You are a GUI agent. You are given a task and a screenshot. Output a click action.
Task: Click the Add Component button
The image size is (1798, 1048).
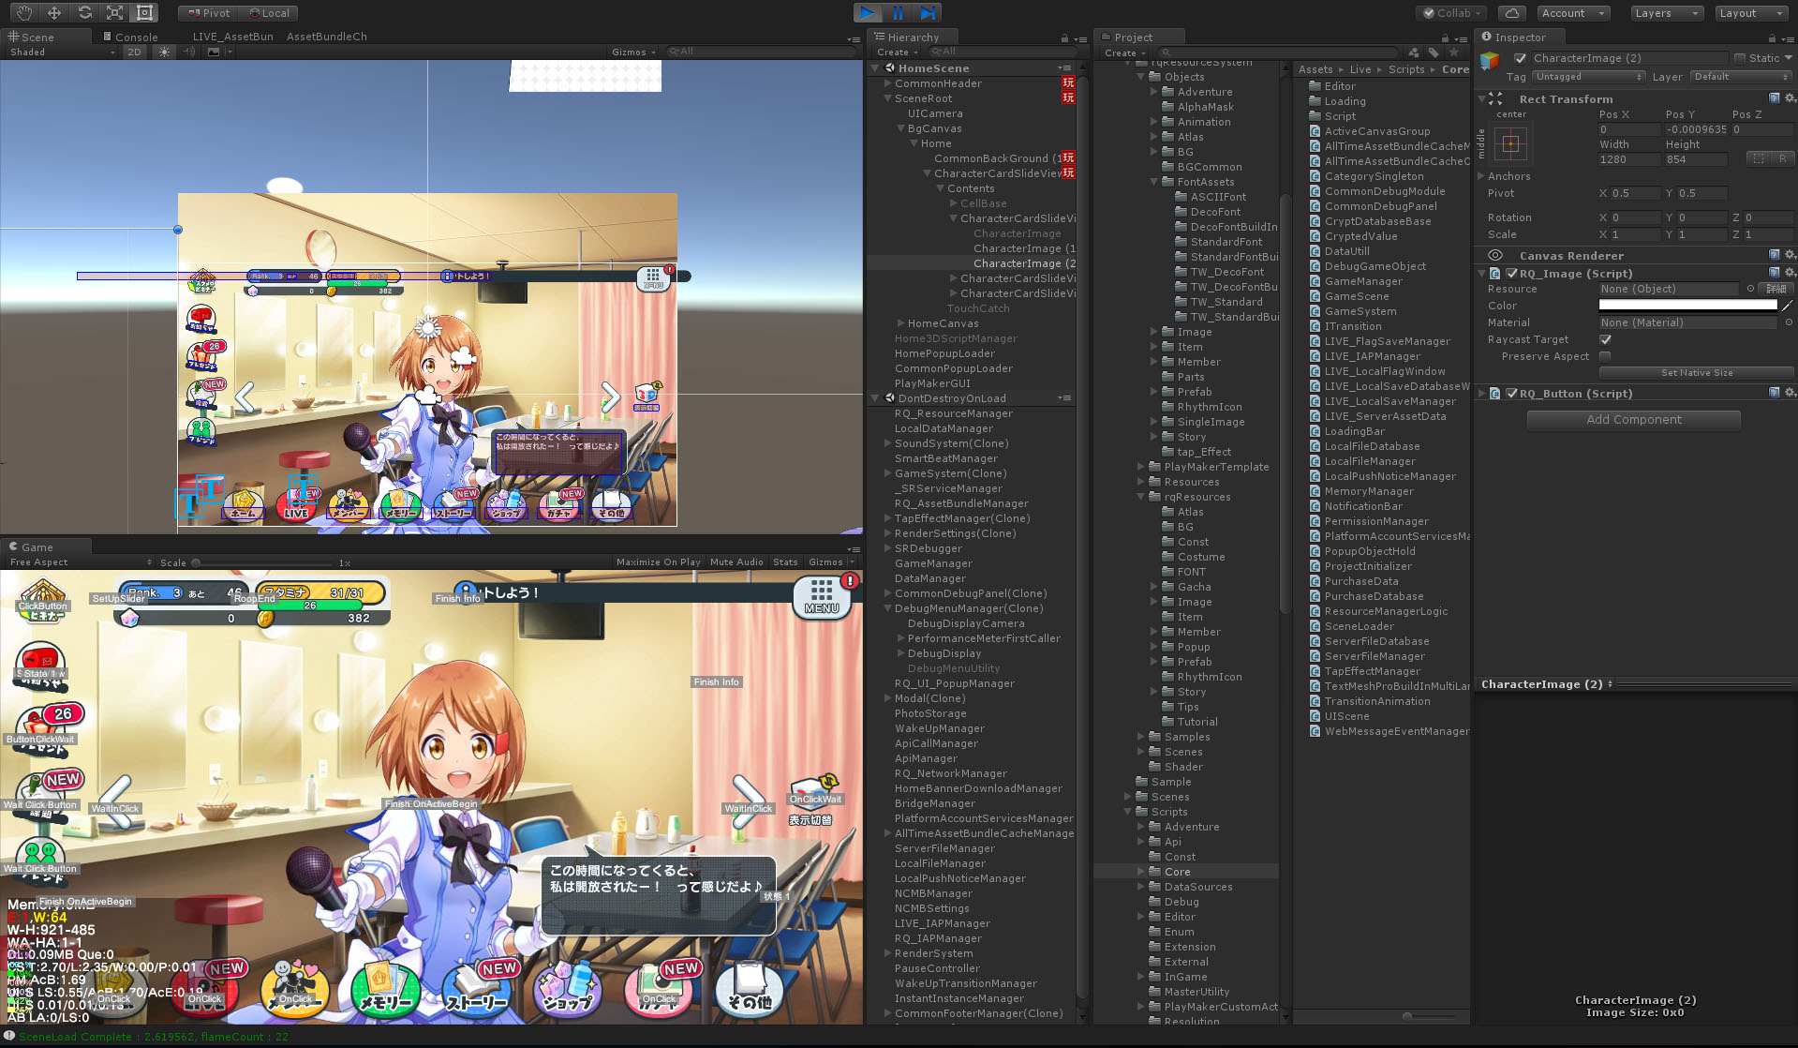(1633, 420)
